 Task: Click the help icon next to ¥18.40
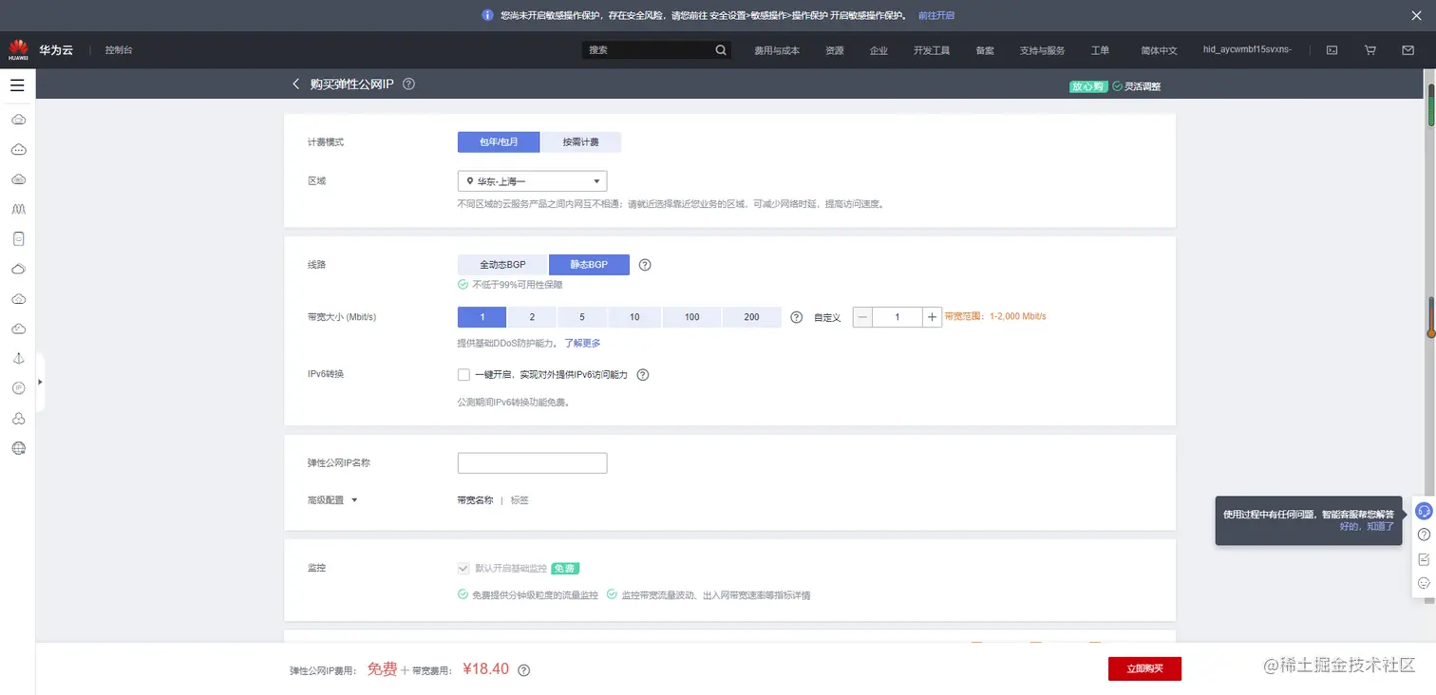(x=523, y=670)
